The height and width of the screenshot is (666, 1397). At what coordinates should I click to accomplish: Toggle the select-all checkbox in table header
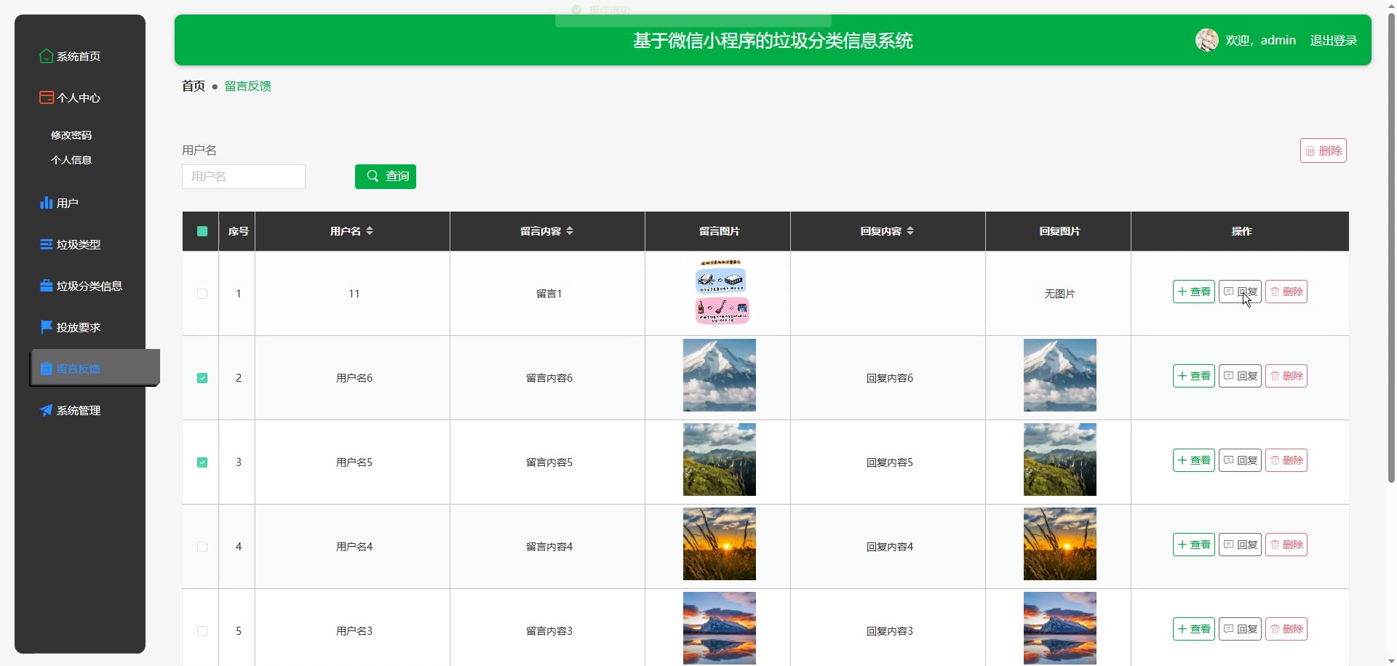coord(202,231)
